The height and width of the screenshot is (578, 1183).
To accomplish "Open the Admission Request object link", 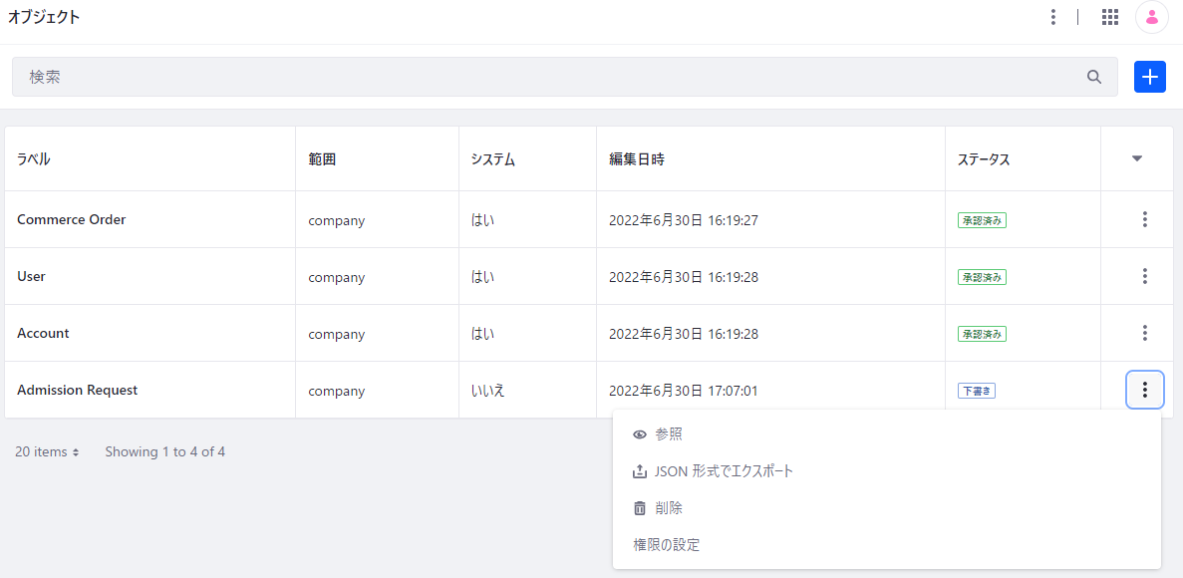I will point(78,390).
